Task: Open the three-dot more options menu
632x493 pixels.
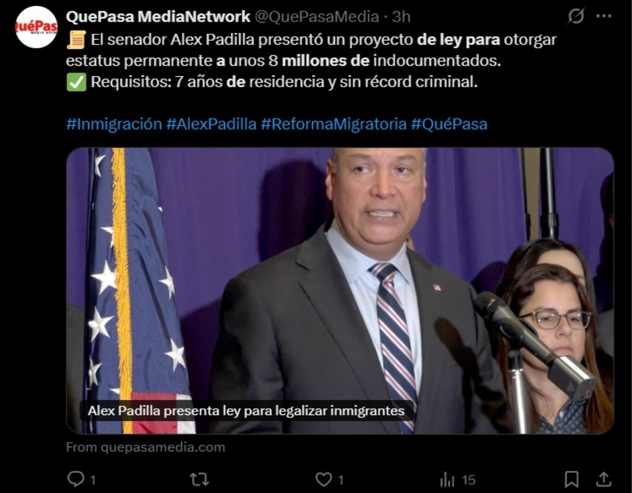Action: point(604,16)
